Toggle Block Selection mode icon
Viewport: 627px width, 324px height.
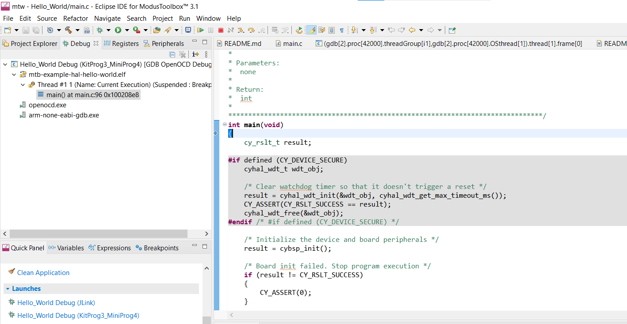click(x=332, y=30)
